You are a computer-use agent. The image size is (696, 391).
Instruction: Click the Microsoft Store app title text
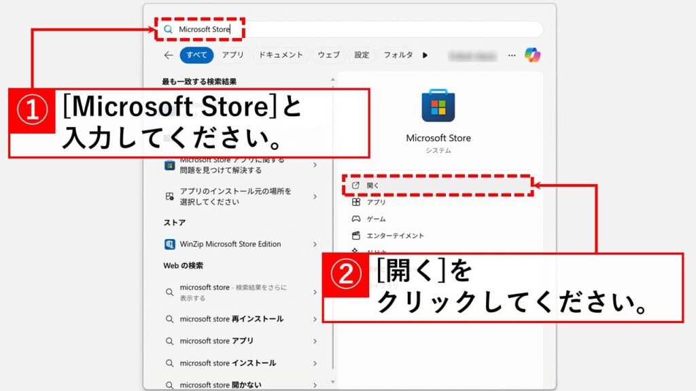click(438, 138)
